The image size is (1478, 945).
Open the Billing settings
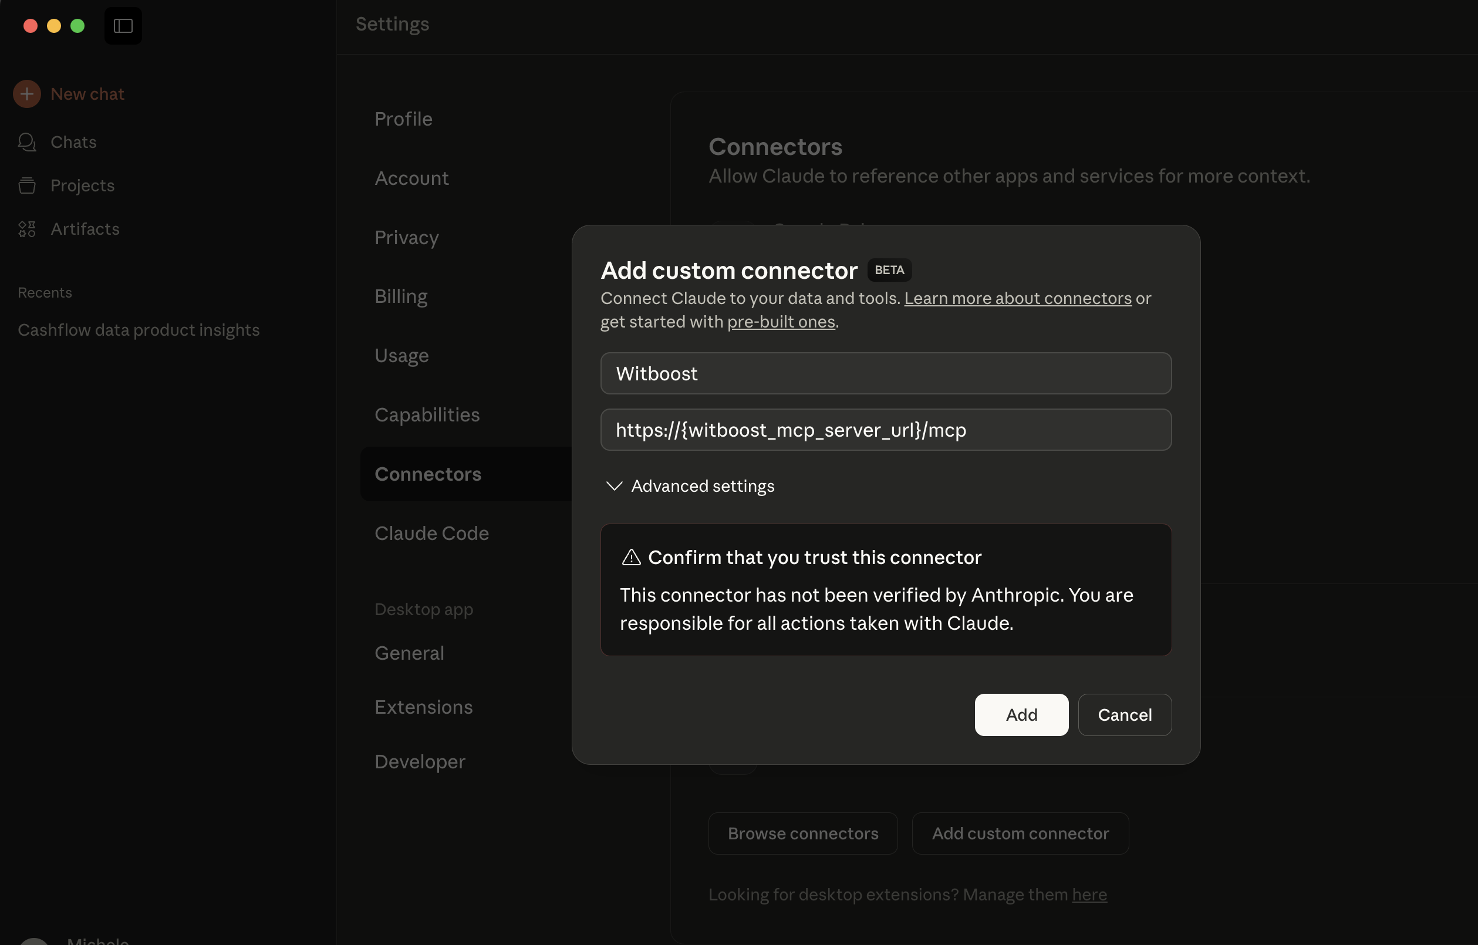tap(400, 296)
